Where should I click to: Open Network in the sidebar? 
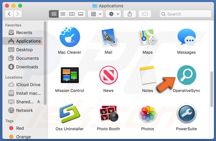click(x=22, y=110)
